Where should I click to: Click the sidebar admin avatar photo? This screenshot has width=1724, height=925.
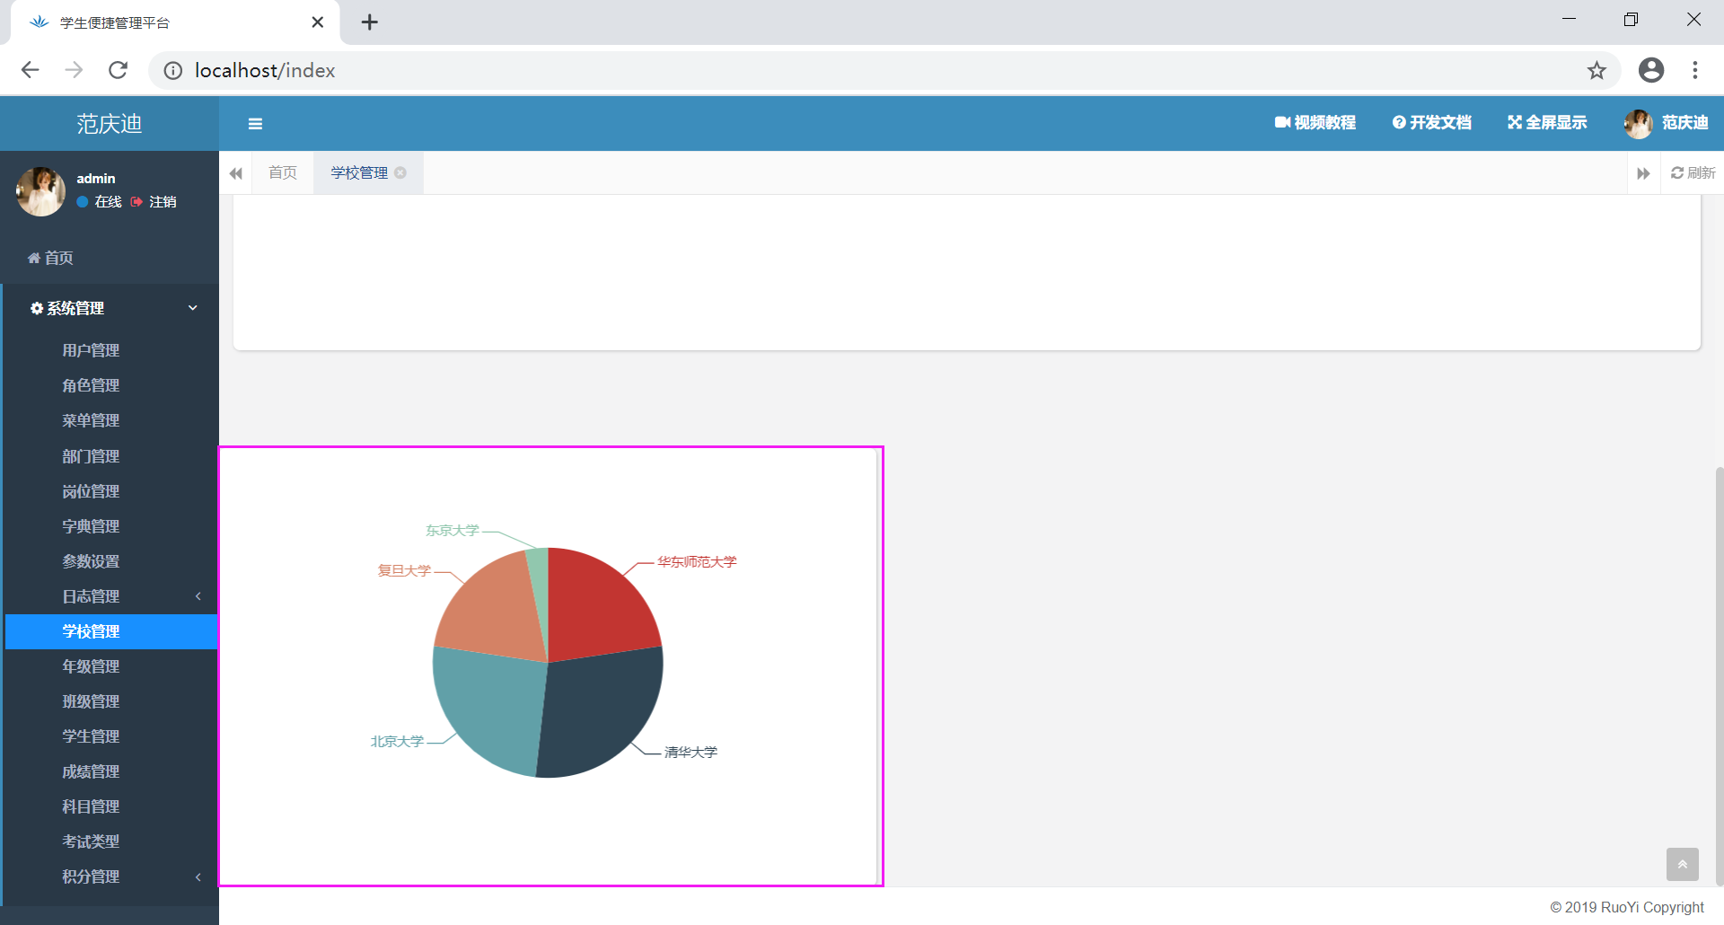(40, 191)
